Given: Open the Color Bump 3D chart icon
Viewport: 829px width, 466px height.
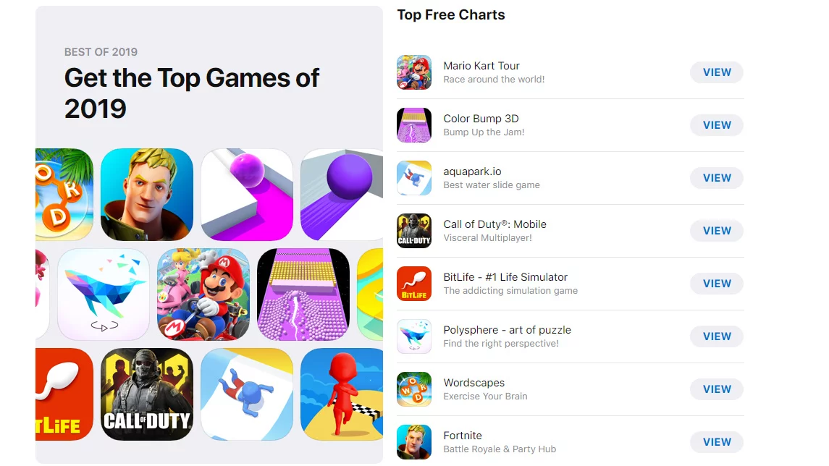Looking at the screenshot, I should (x=414, y=125).
